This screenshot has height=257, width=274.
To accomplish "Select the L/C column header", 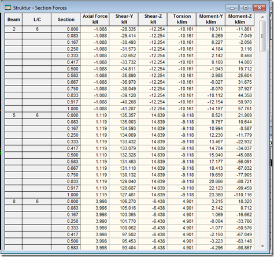I will click(37, 20).
